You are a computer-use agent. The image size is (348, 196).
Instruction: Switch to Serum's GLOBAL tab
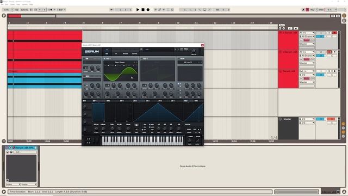pos(134,53)
